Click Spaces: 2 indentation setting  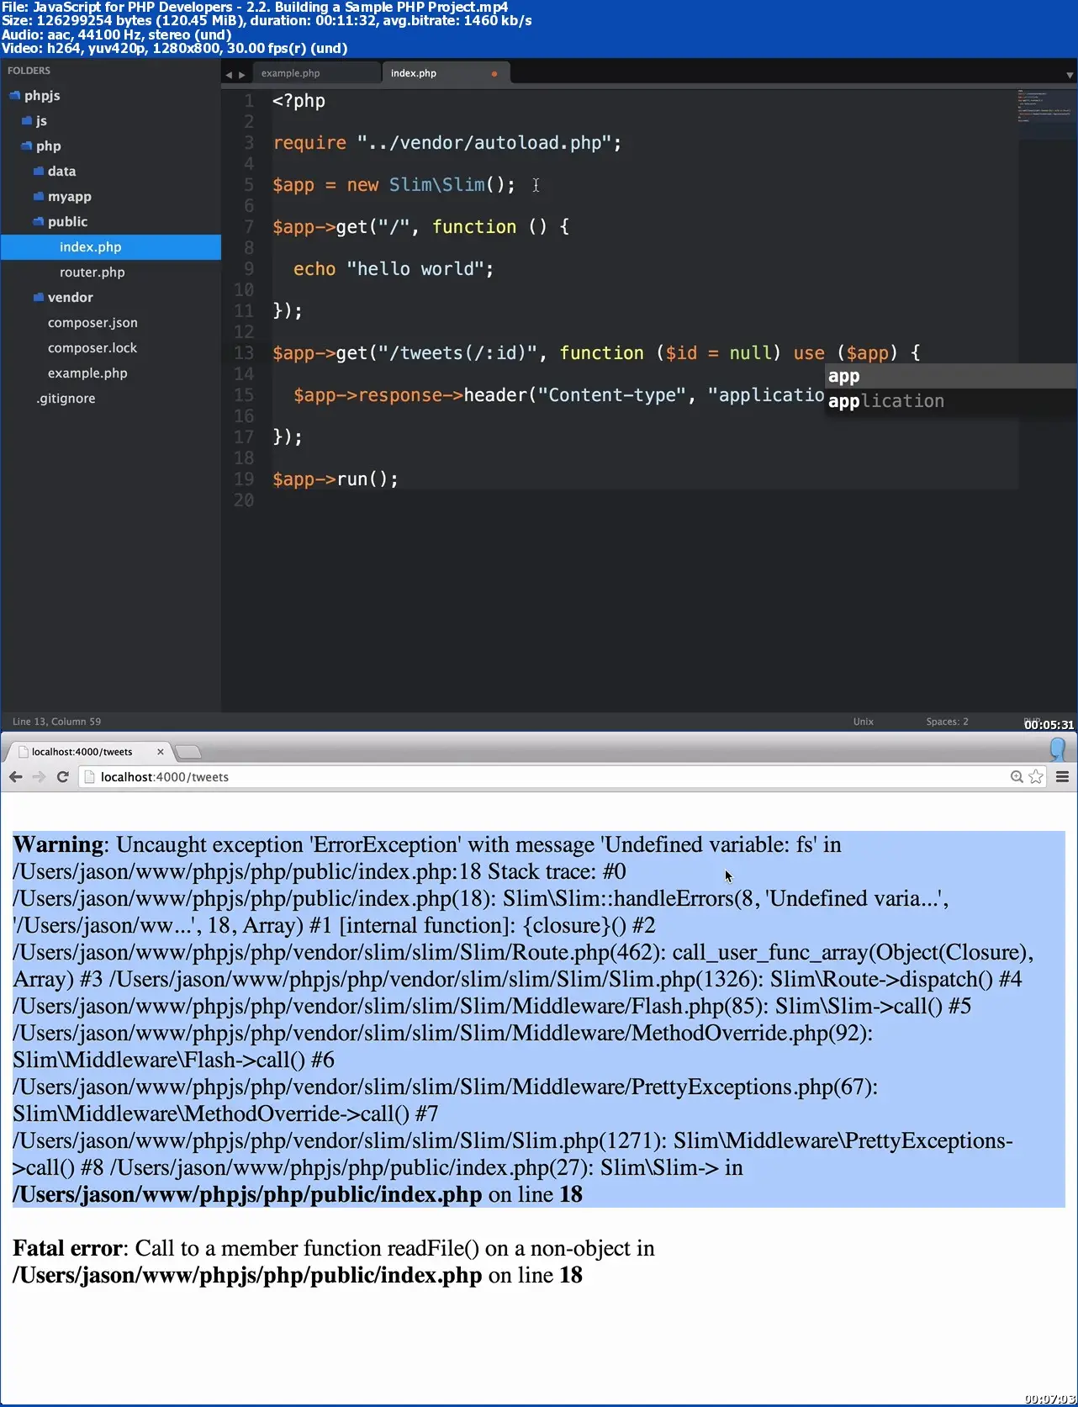tap(947, 722)
